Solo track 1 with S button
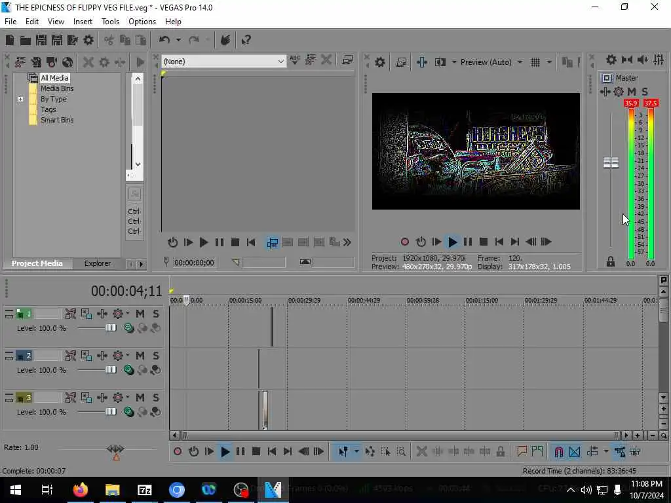The width and height of the screenshot is (671, 503). tap(156, 314)
